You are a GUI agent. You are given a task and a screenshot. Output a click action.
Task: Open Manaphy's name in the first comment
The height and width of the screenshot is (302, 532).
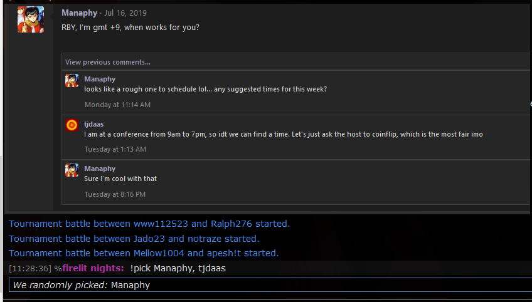click(x=100, y=79)
